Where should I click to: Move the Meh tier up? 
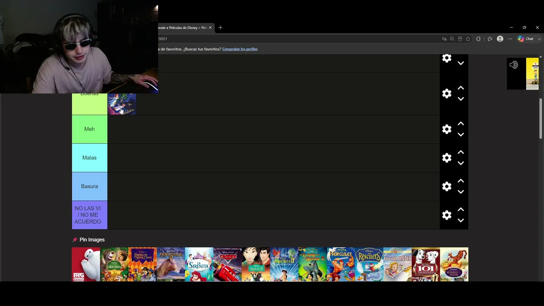point(461,124)
